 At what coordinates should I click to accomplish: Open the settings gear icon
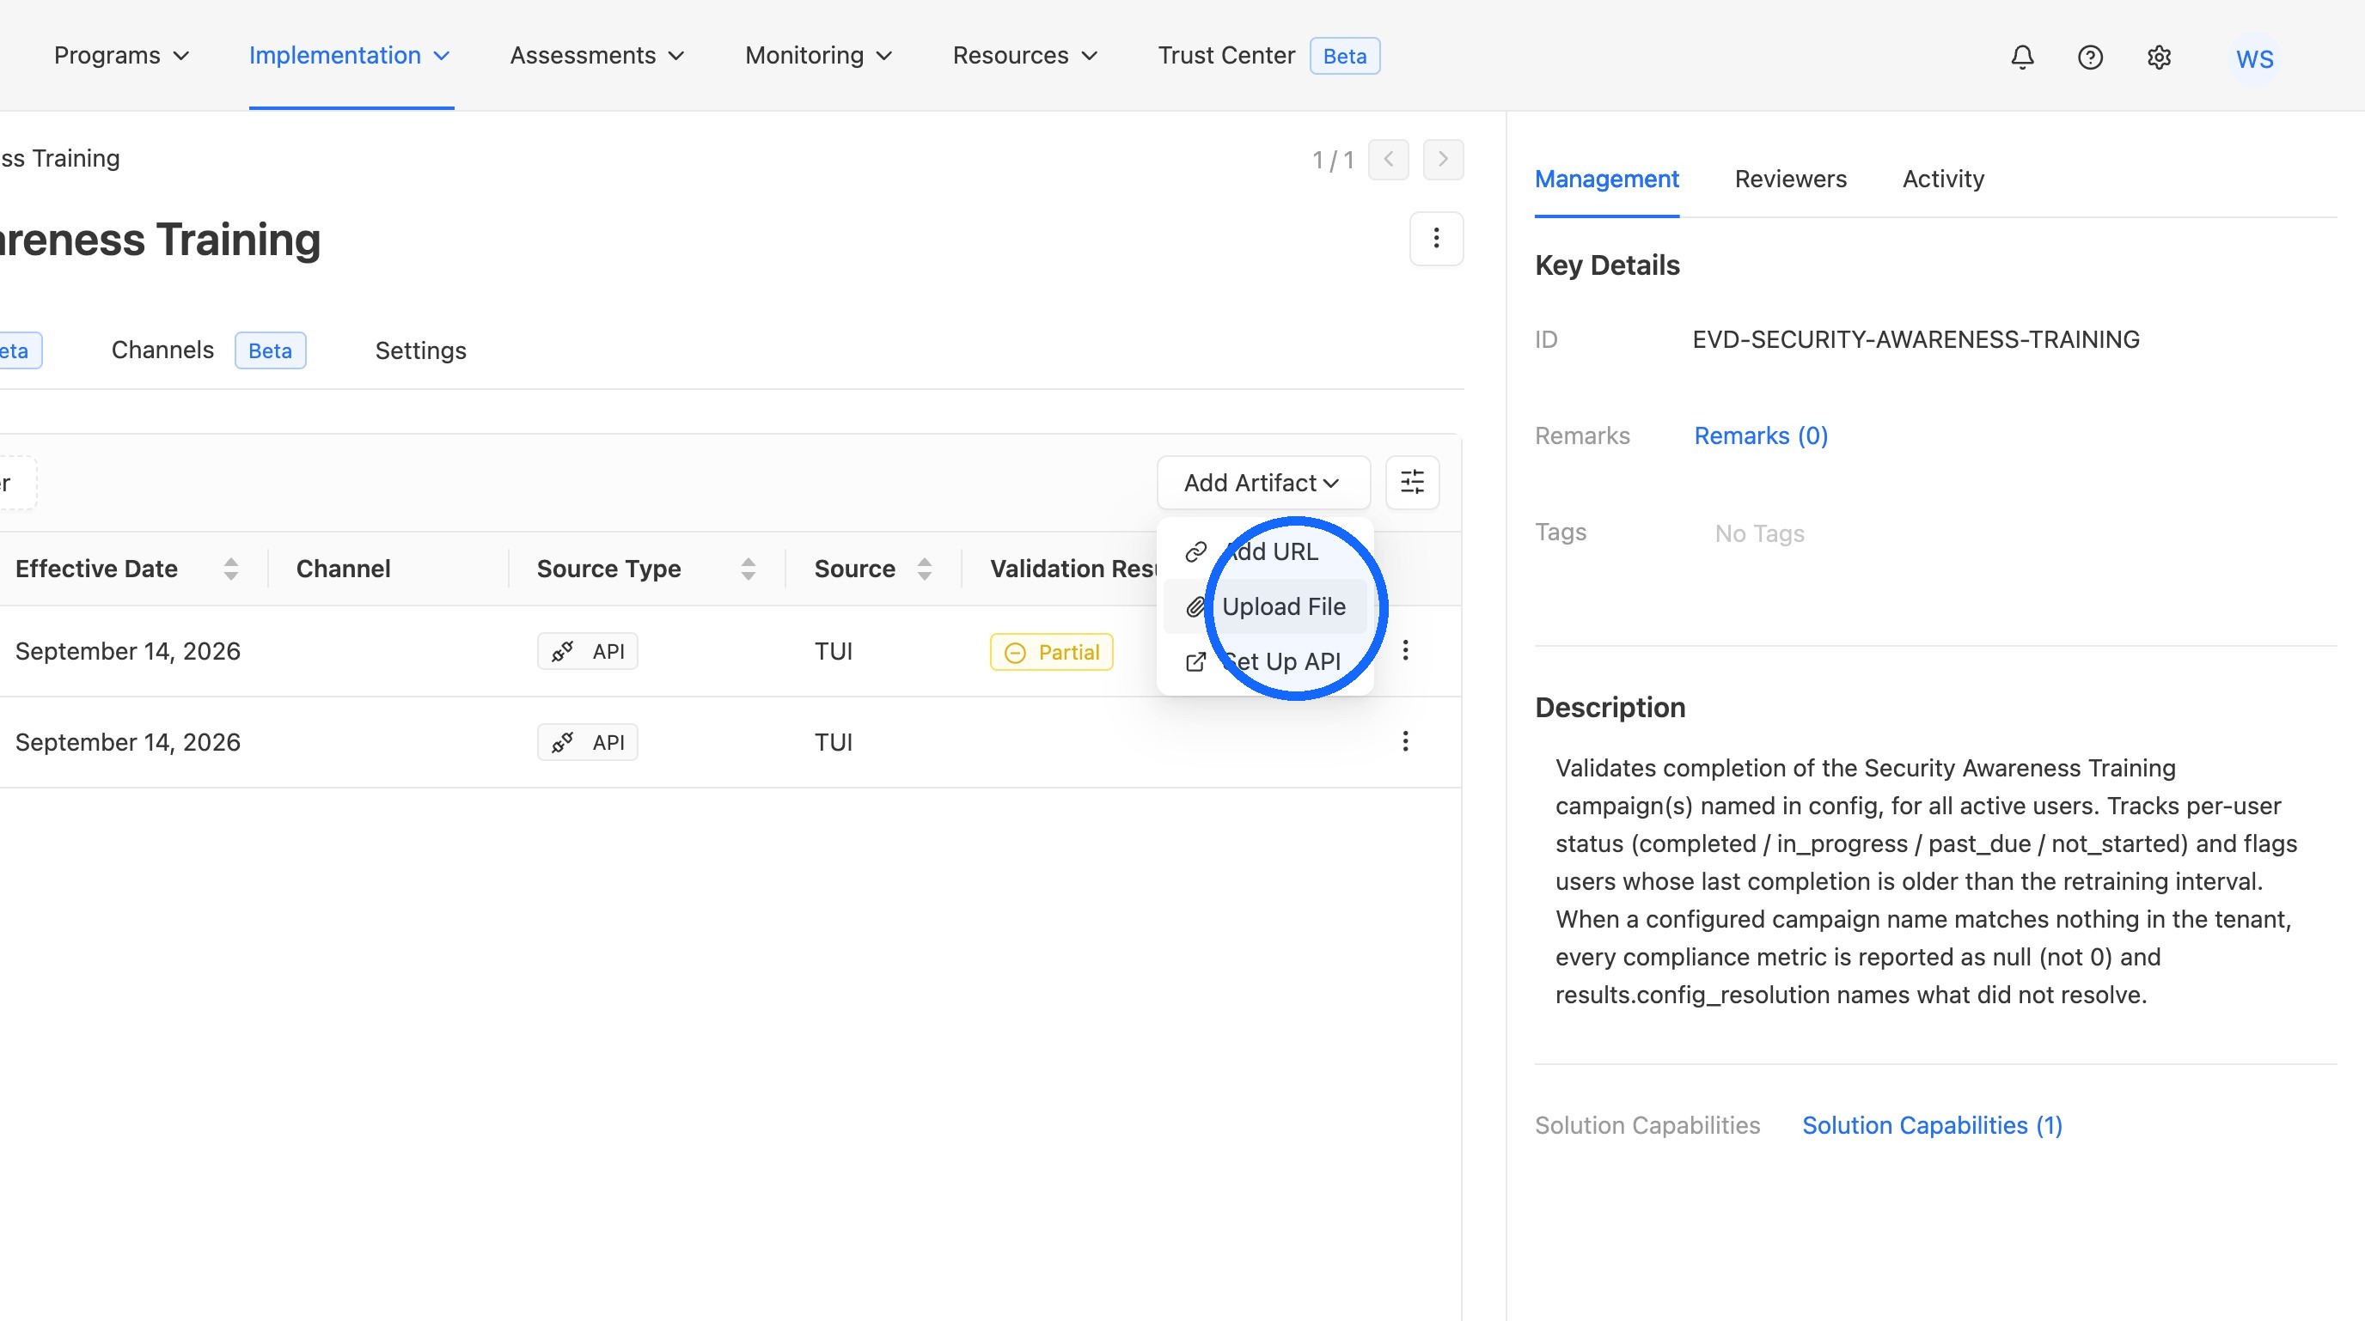[x=2159, y=57]
